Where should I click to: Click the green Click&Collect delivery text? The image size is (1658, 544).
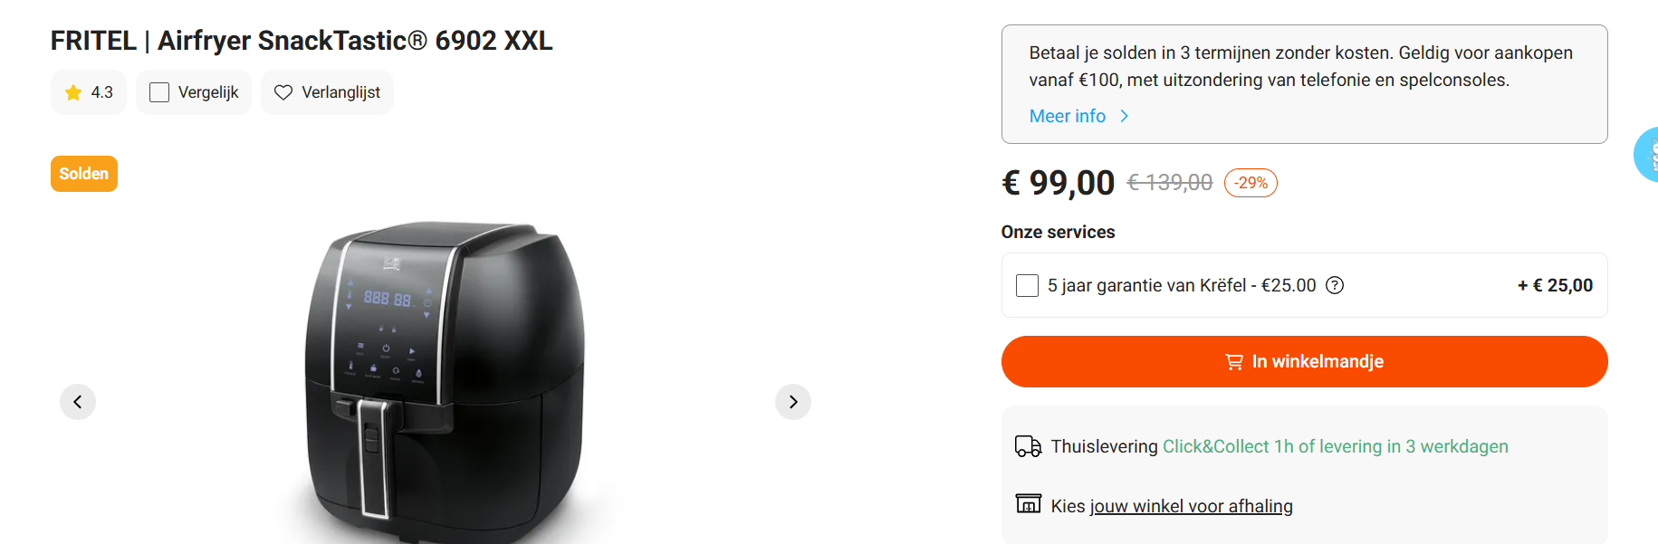[x=1335, y=446]
